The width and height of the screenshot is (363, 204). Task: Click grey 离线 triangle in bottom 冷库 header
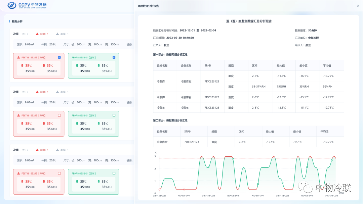tap(57, 150)
